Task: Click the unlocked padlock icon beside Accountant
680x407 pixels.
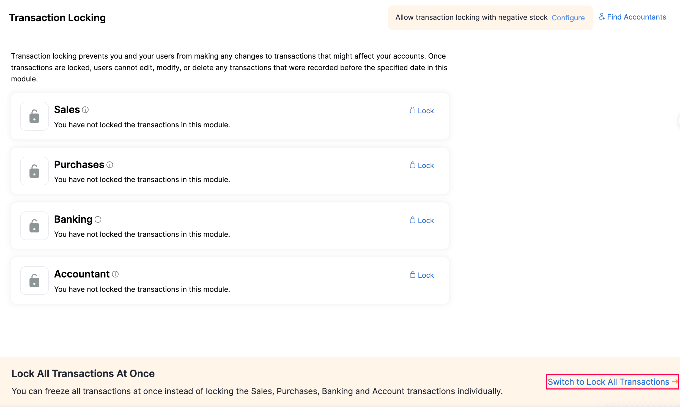Action: (x=34, y=280)
